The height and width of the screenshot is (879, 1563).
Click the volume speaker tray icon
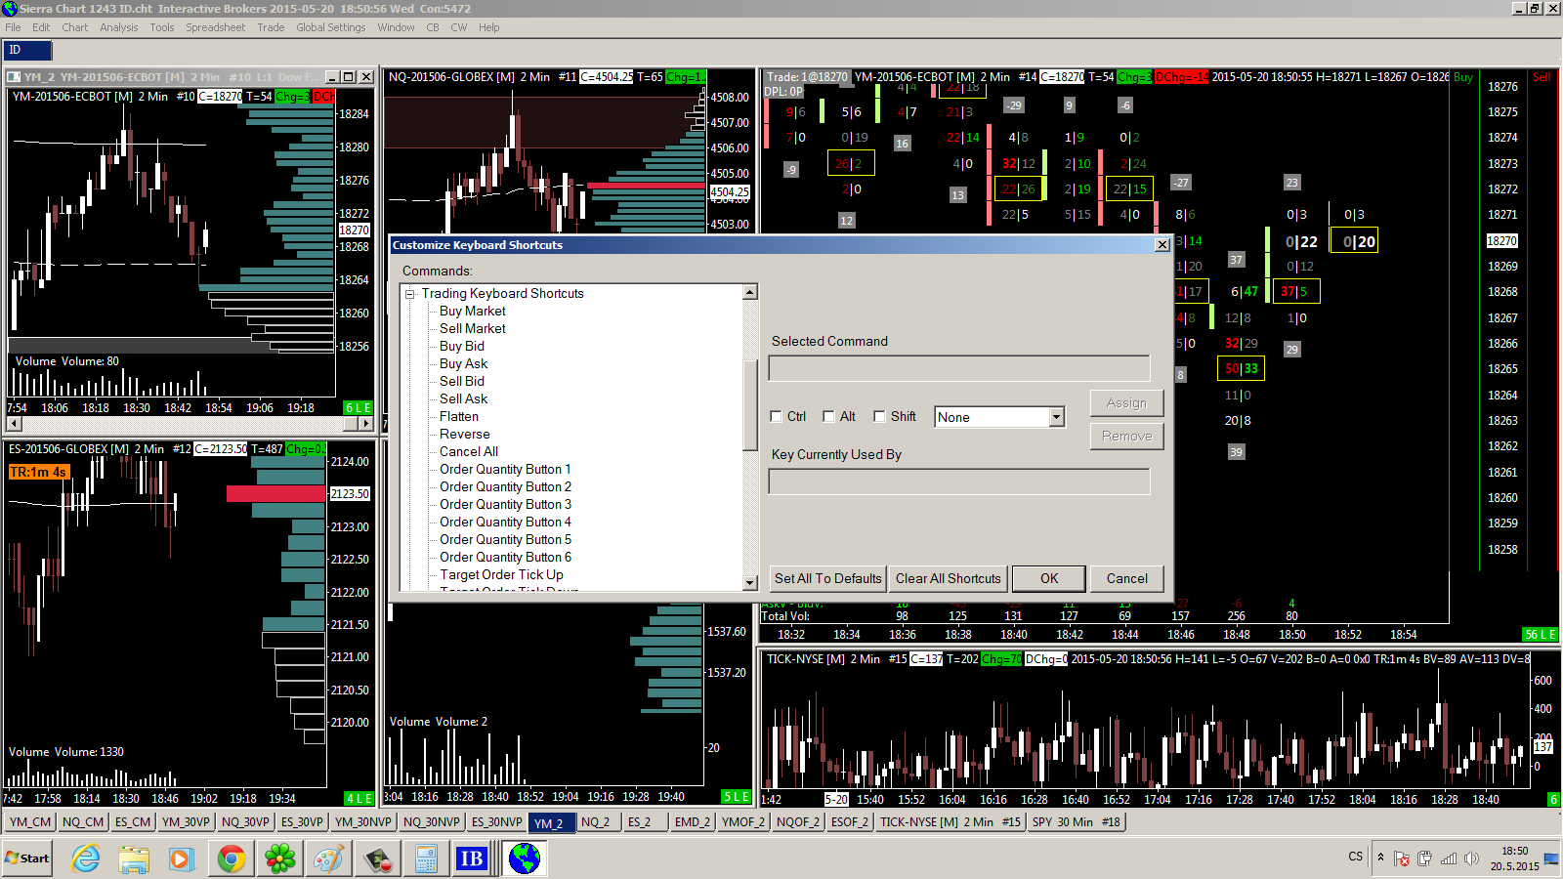point(1471,858)
